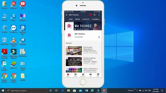This screenshot has height=93, width=166.
Task: Tap the title 'How to type Malayalam in iPhone'
Action: (x=90, y=49)
